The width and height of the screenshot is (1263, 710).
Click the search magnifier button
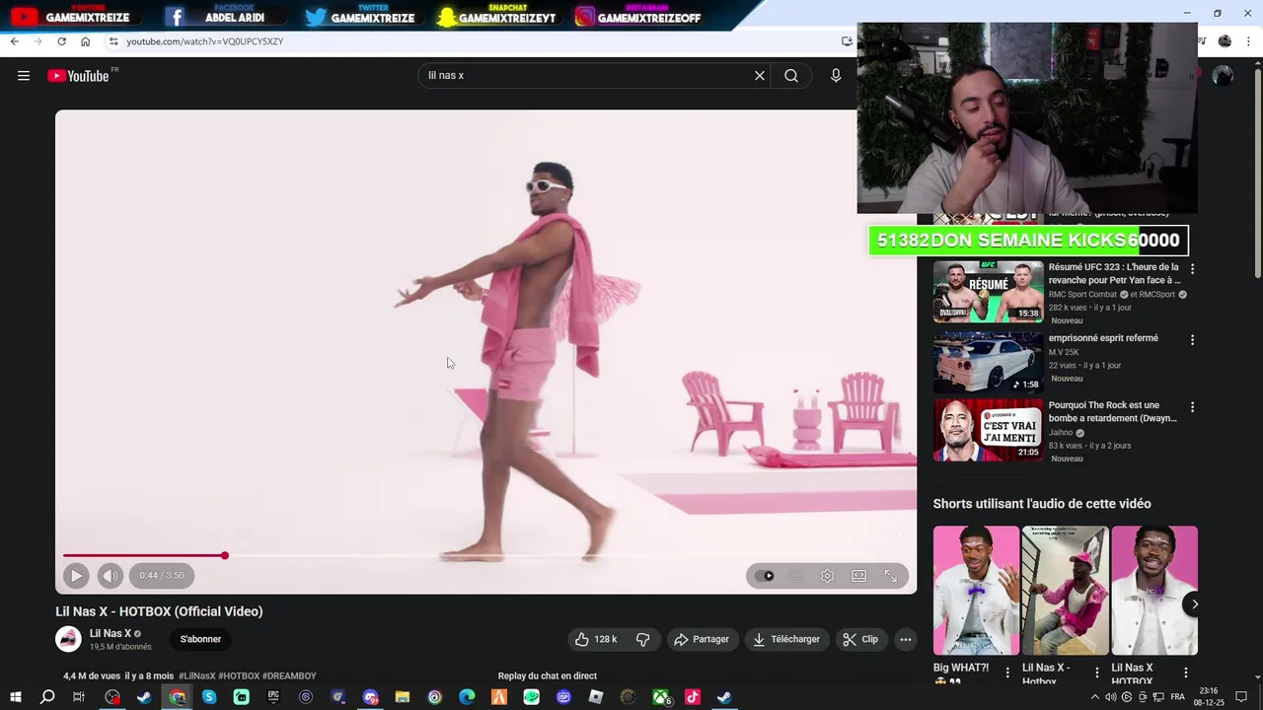pyautogui.click(x=791, y=76)
